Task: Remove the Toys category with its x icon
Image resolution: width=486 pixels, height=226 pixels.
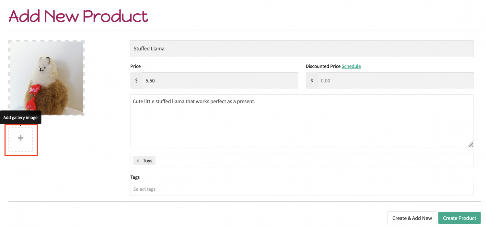Action: pyautogui.click(x=138, y=161)
